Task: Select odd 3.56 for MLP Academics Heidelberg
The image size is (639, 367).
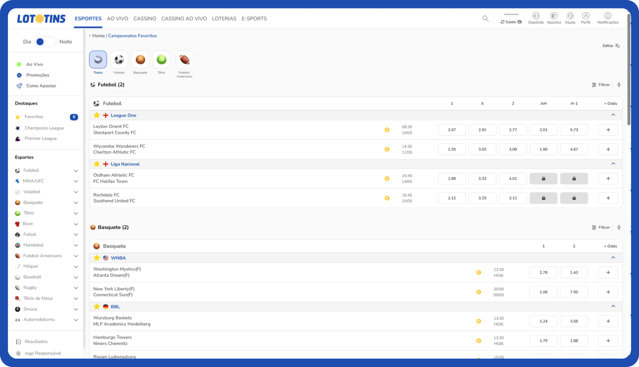Action: point(574,321)
